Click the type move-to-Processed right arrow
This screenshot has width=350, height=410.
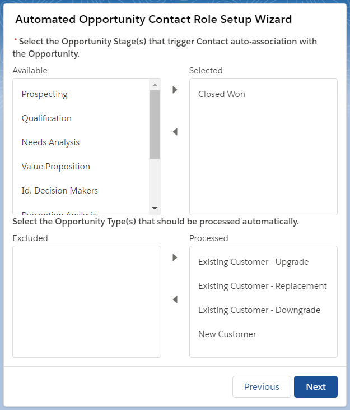coord(175,257)
